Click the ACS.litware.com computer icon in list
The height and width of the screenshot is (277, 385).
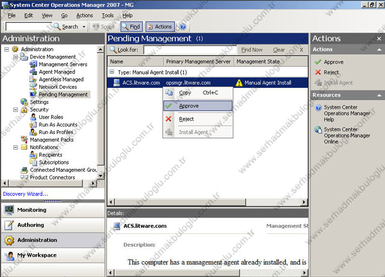117,83
